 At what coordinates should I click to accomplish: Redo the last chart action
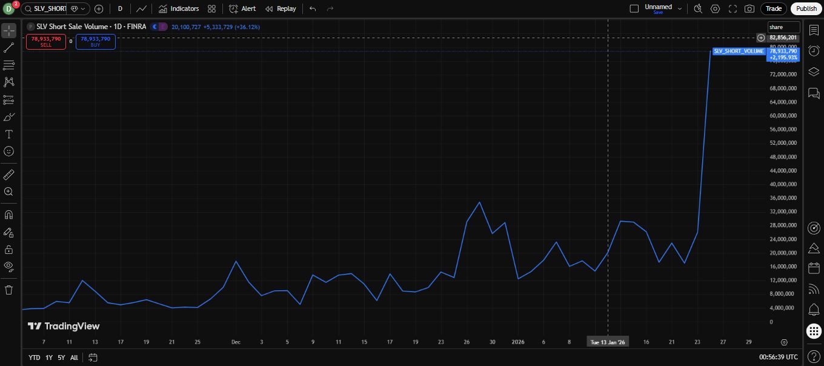click(330, 8)
